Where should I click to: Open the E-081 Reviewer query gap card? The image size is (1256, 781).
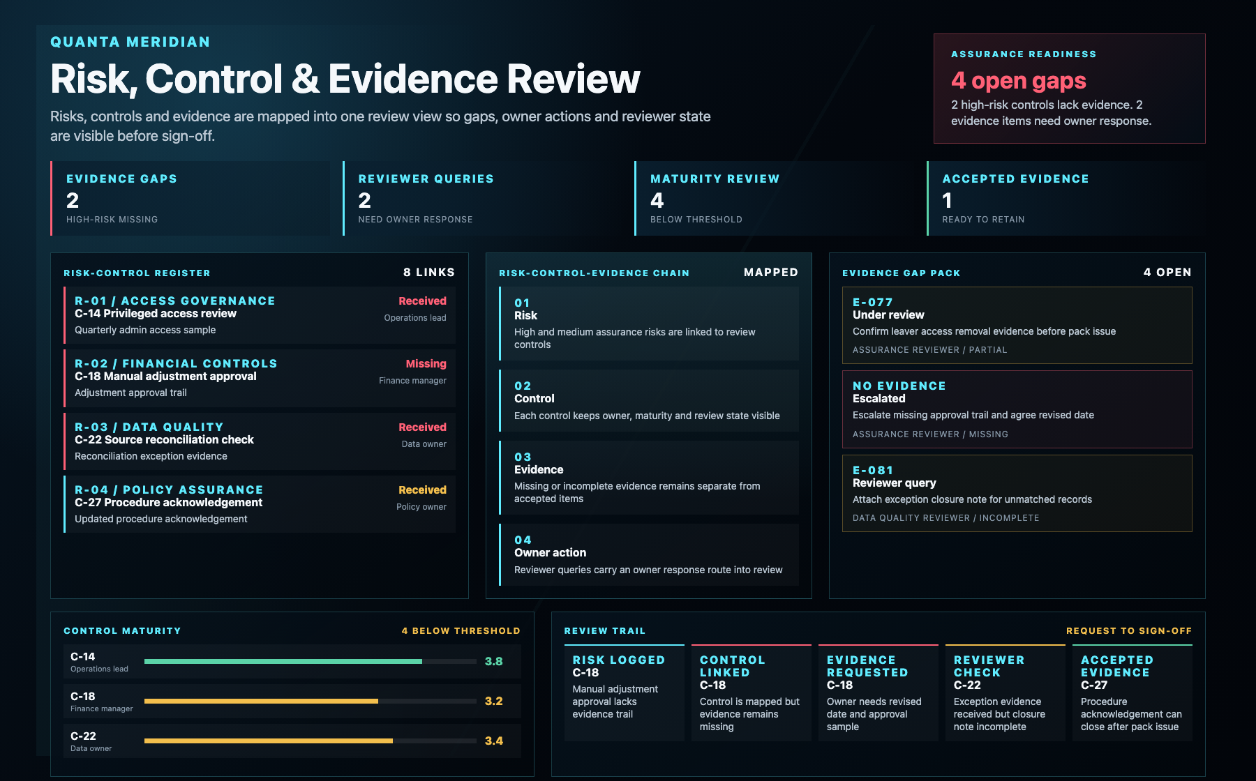pos(1017,493)
